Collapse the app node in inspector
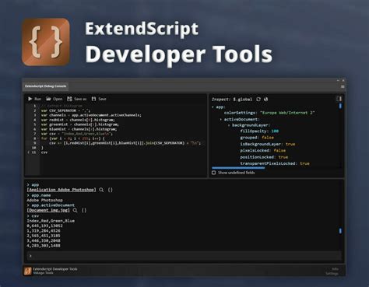 tap(213, 107)
